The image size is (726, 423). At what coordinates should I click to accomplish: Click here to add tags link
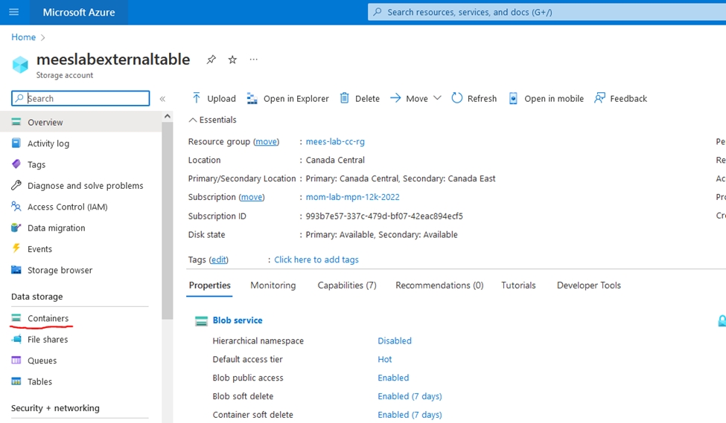tap(316, 259)
